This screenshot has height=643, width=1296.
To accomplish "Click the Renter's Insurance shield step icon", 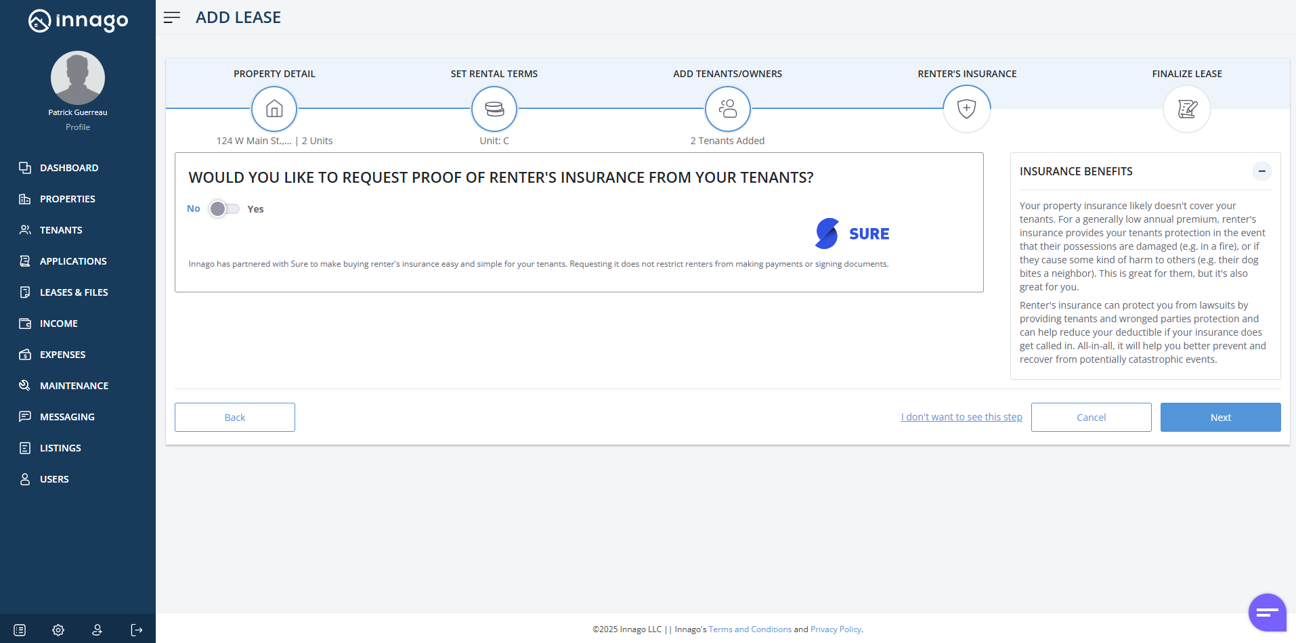I will pos(967,109).
